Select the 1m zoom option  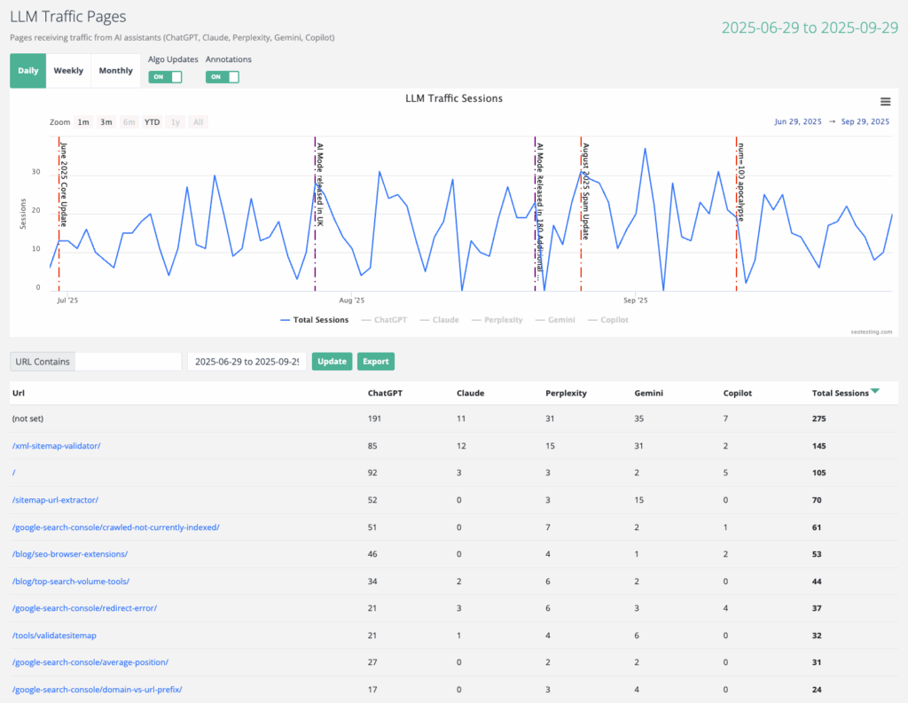click(x=83, y=122)
